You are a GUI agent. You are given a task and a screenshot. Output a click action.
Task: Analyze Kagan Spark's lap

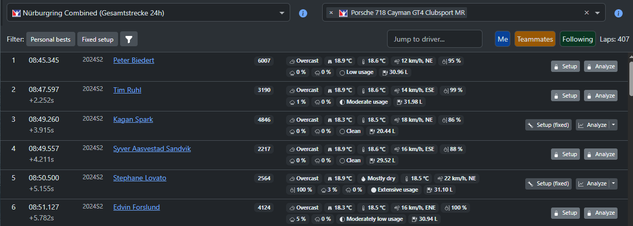(592, 125)
